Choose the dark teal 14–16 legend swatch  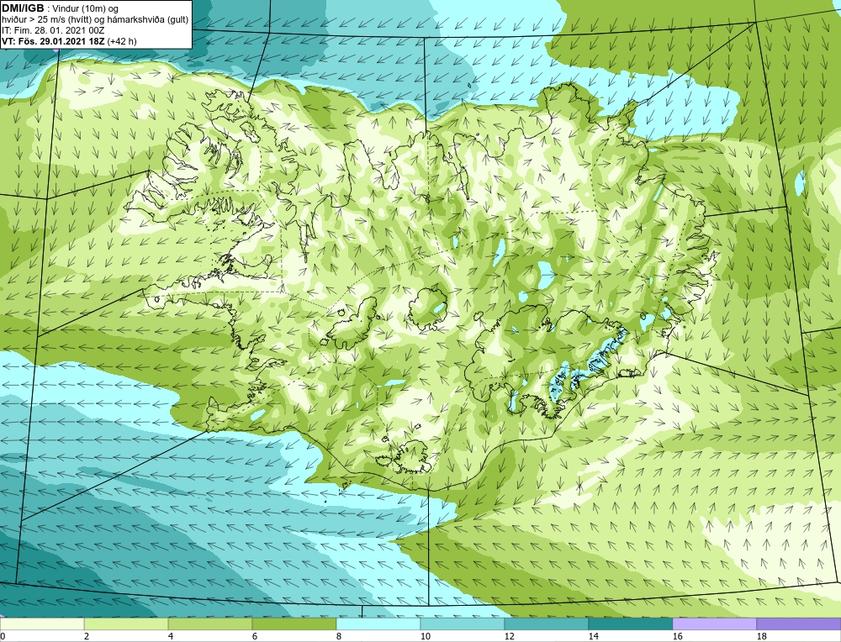click(630, 624)
